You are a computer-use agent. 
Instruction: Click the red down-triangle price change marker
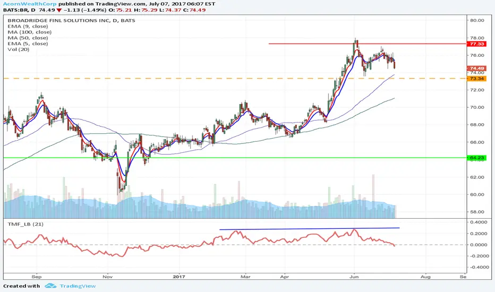pos(59,10)
